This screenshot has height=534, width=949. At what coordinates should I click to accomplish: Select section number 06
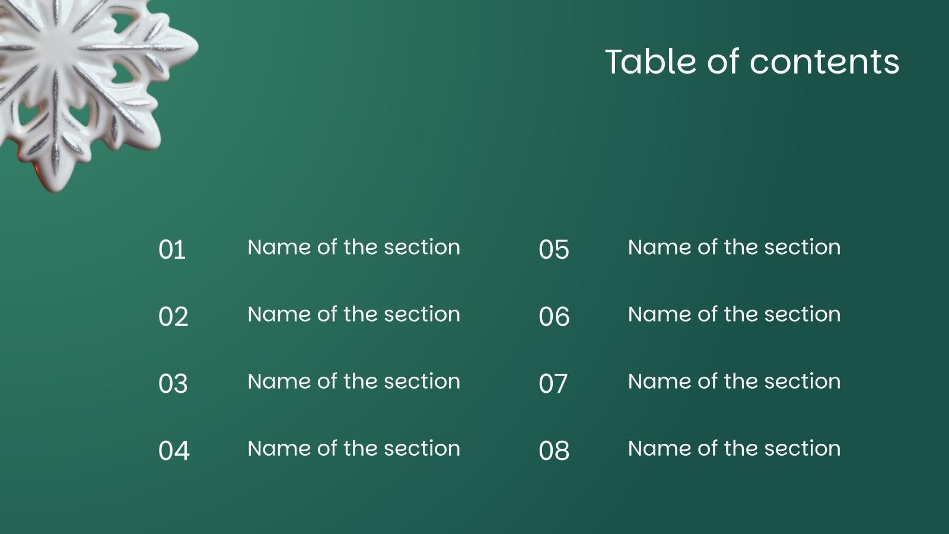[x=554, y=317]
